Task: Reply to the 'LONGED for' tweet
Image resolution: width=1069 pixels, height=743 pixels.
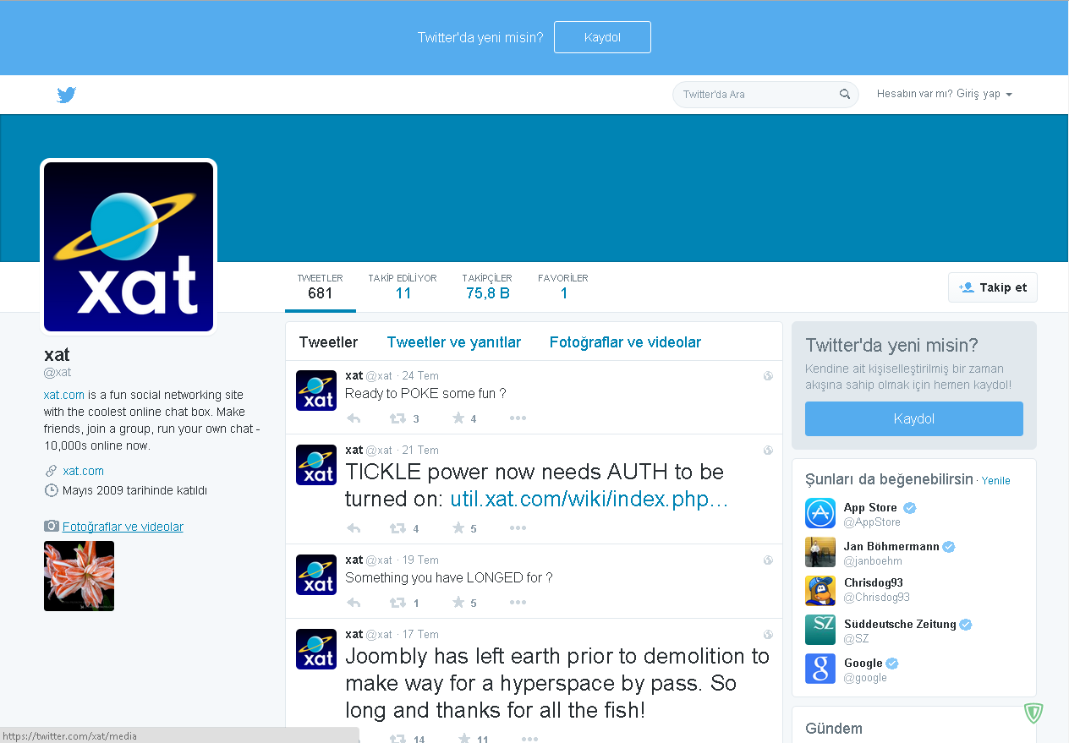Action: click(354, 603)
